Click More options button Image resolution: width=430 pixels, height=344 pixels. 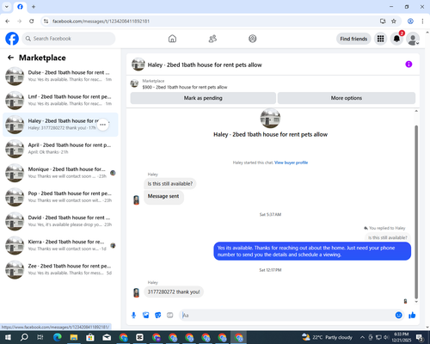coord(347,98)
